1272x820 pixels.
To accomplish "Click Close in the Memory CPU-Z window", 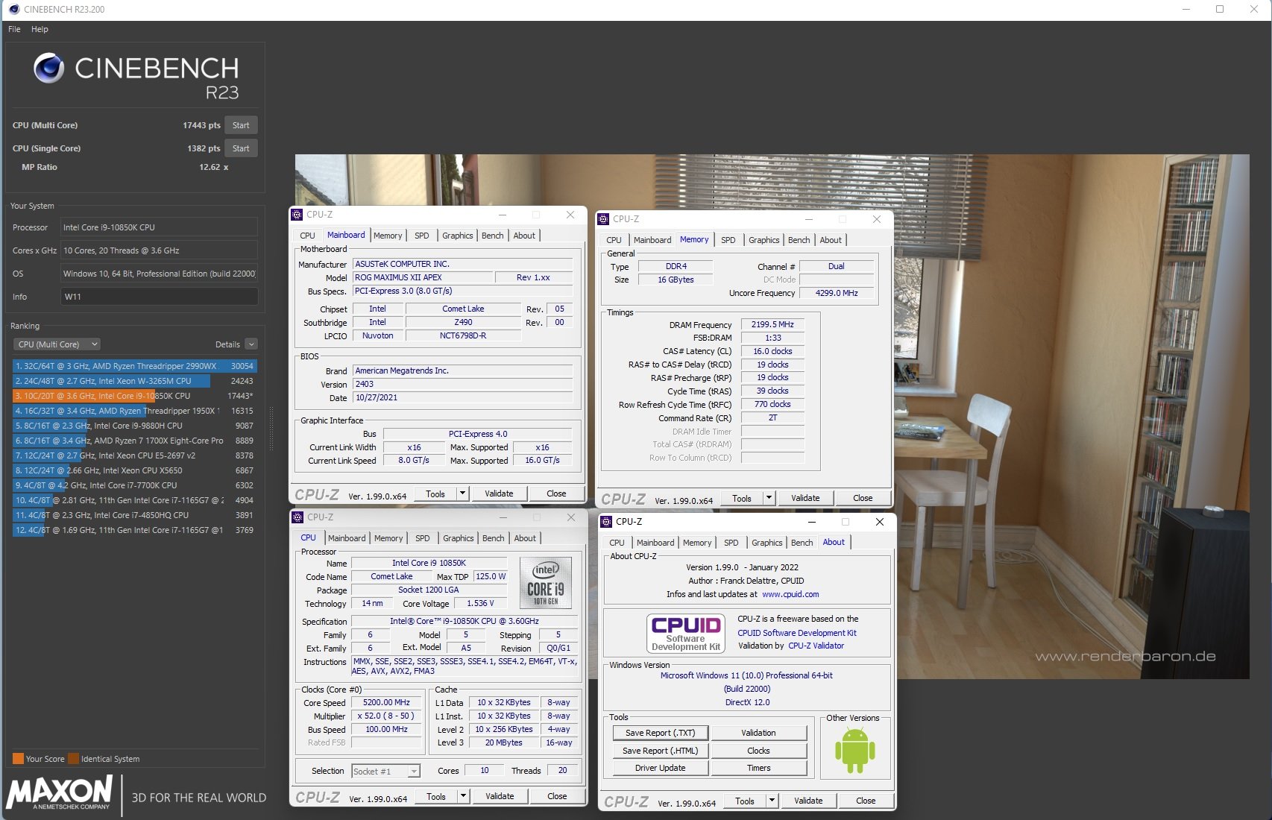I will coord(863,498).
